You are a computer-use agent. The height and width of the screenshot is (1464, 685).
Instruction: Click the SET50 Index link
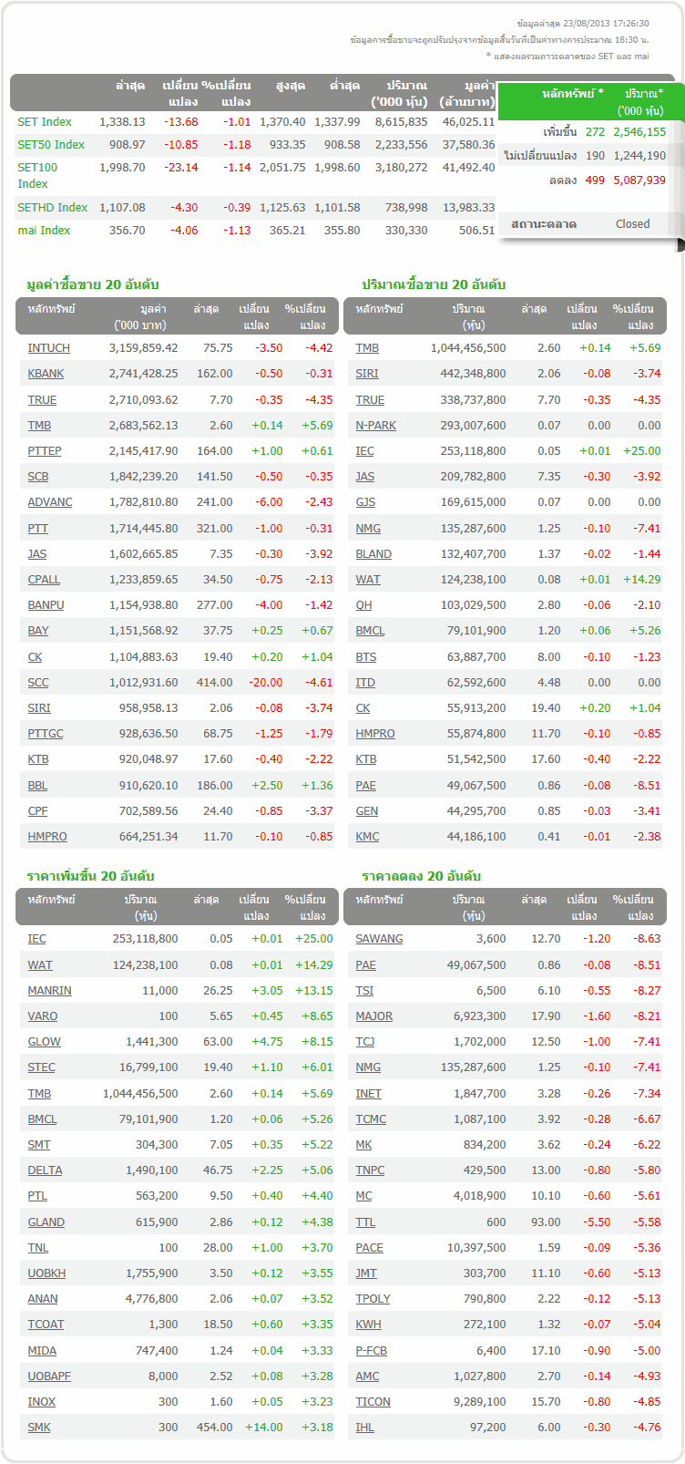coord(51,145)
